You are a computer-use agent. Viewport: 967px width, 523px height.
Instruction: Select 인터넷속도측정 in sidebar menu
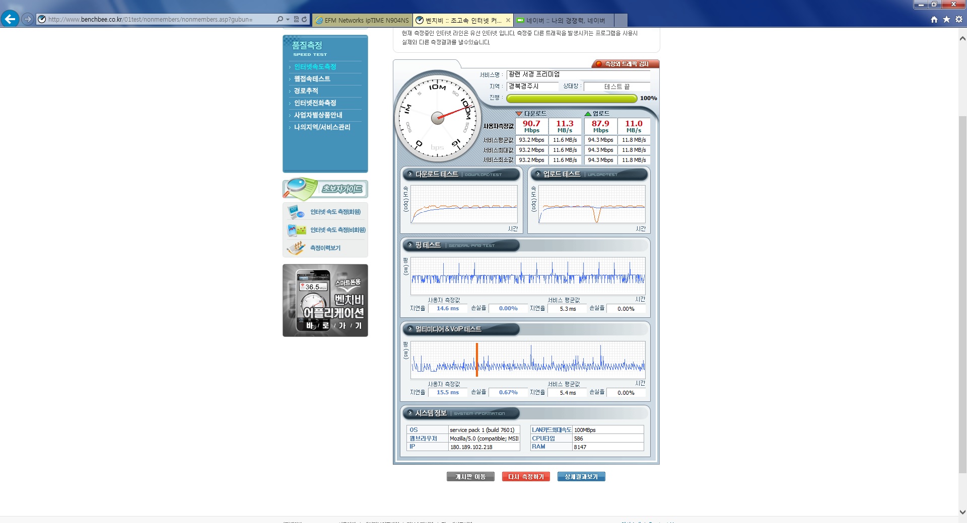click(315, 67)
